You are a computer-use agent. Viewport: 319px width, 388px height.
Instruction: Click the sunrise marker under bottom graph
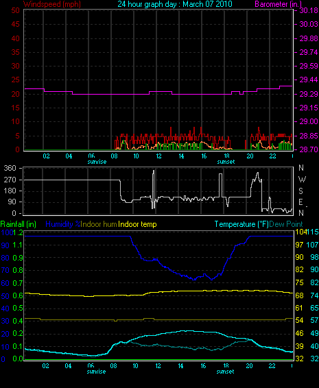point(96,372)
